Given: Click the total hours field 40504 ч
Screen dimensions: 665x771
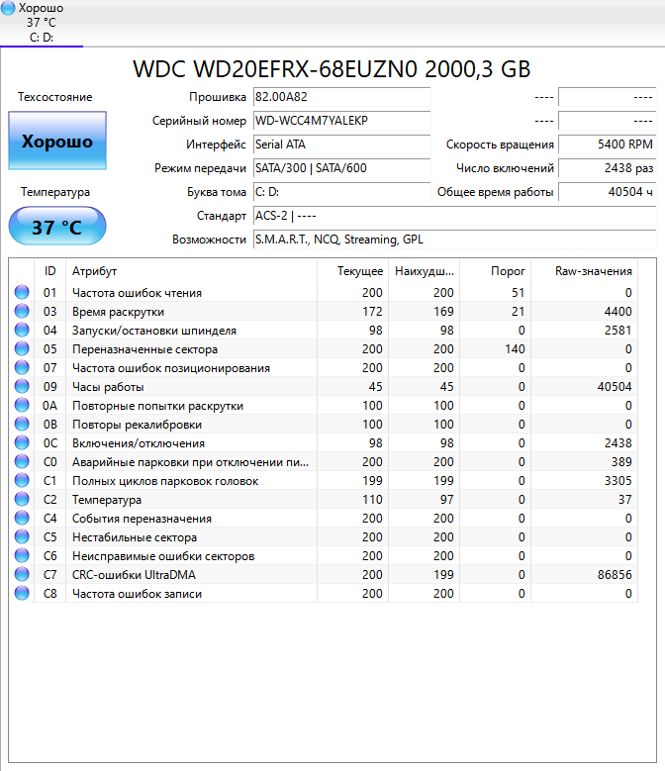Looking at the screenshot, I should pyautogui.click(x=608, y=192).
